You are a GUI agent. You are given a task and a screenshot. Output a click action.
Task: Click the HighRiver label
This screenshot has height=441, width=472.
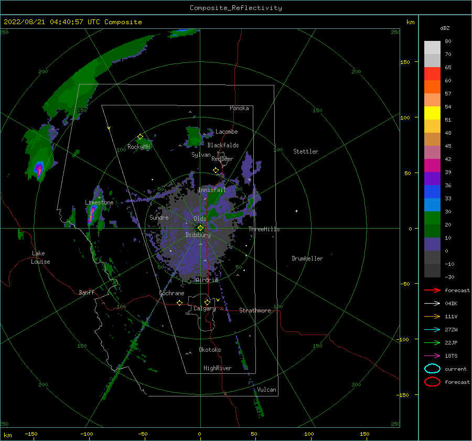point(218,368)
